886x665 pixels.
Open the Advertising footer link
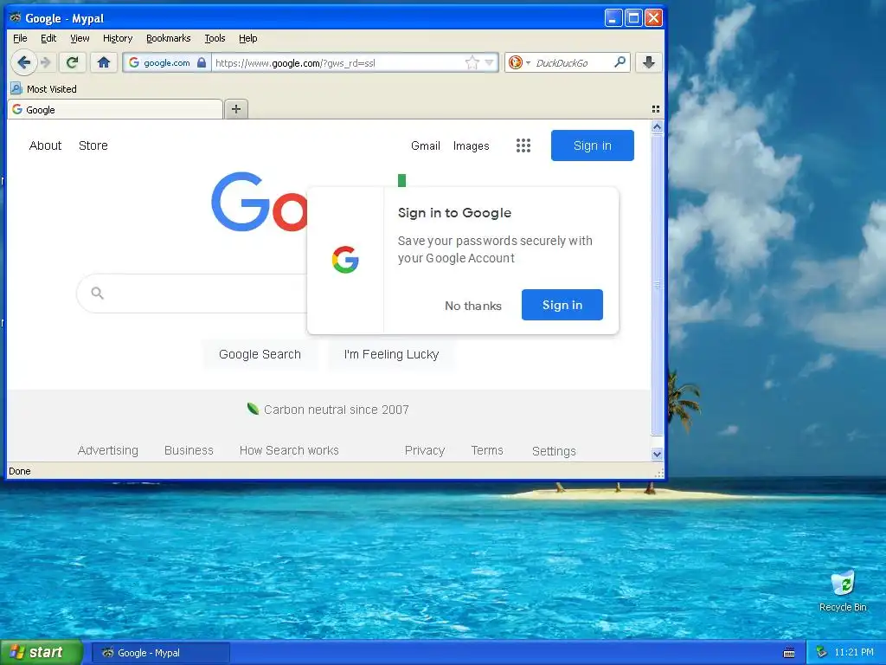coord(108,450)
